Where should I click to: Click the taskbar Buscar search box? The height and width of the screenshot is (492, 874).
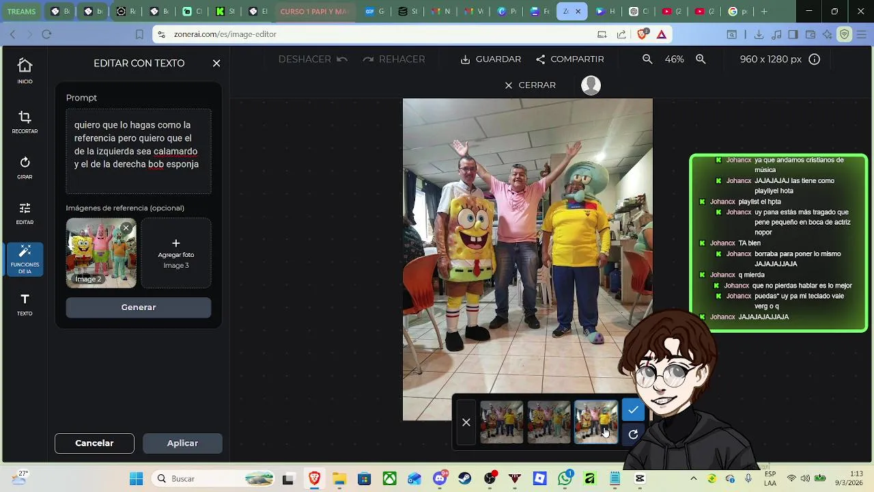[x=214, y=478]
